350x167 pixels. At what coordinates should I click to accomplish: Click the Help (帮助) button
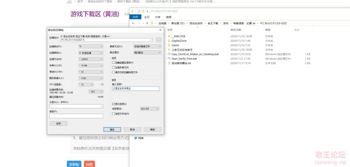[x=152, y=129]
